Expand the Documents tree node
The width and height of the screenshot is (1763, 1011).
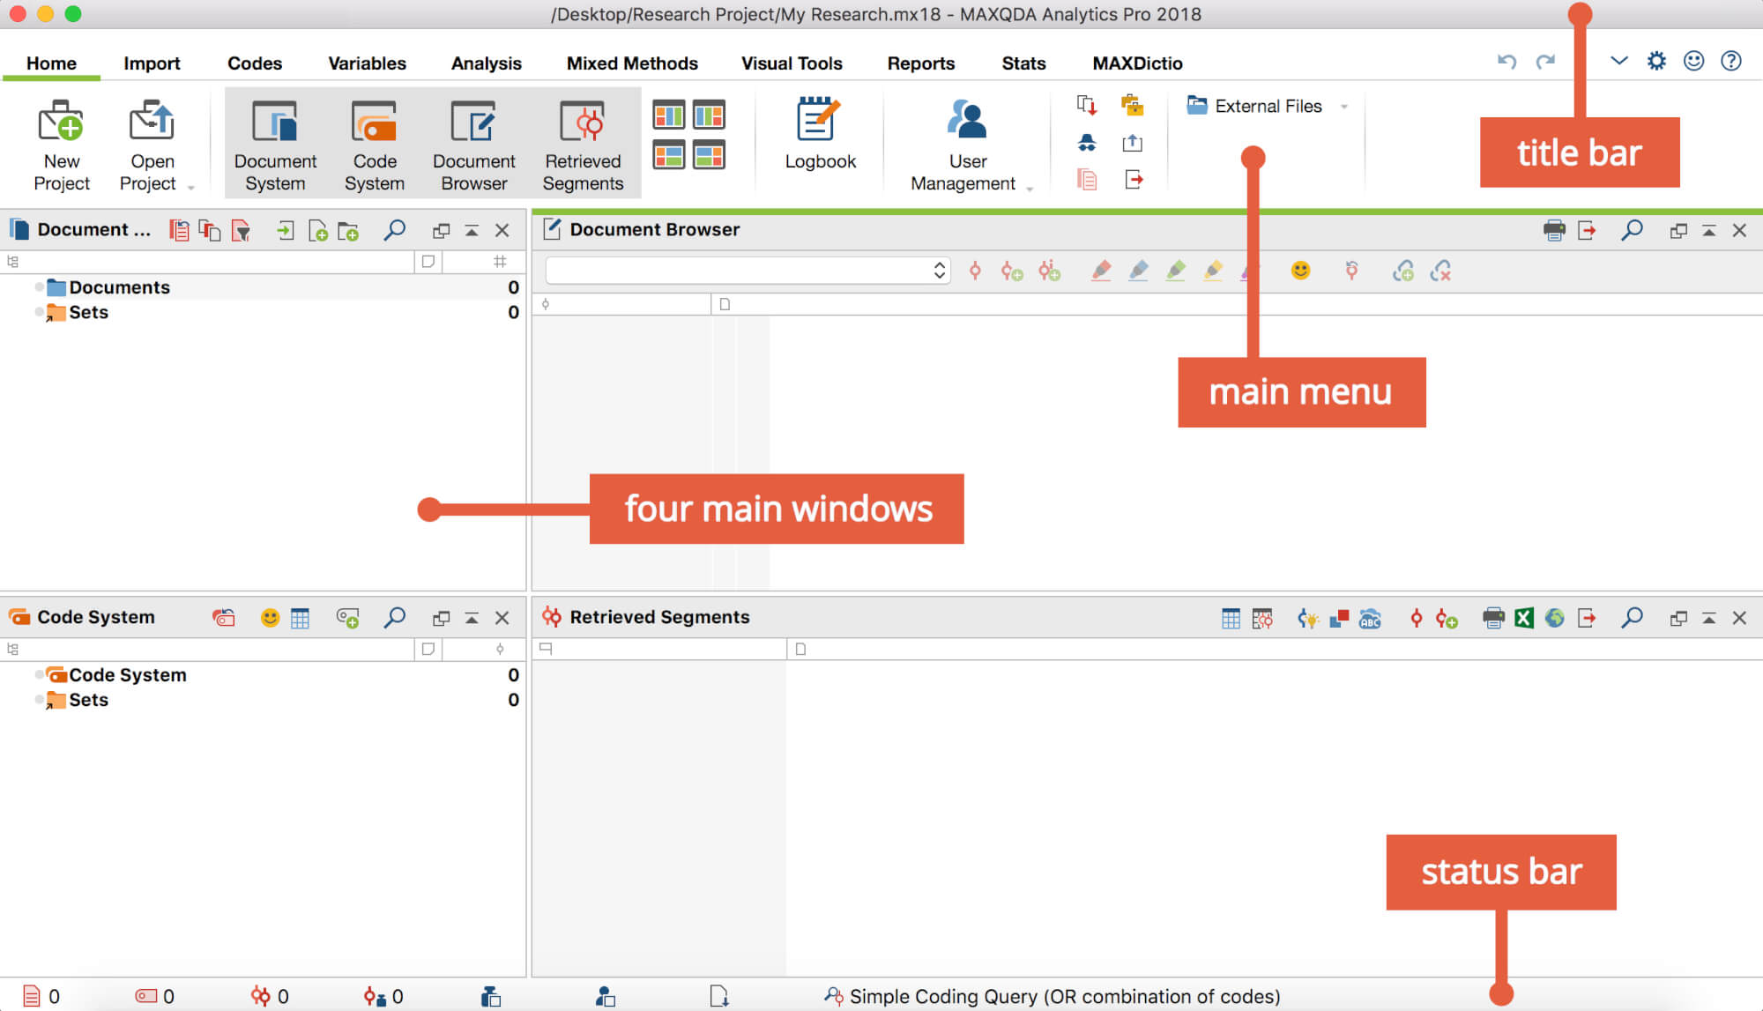point(39,287)
